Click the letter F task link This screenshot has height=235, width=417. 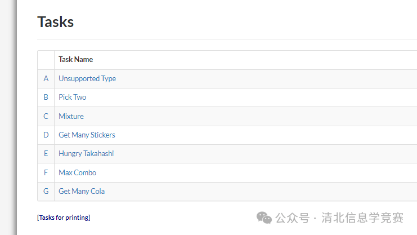click(46, 172)
